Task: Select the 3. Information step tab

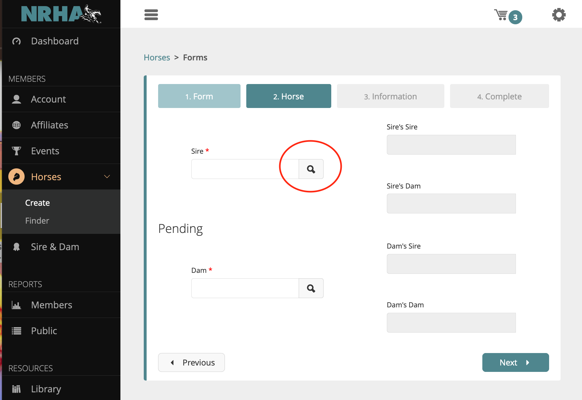Action: (390, 96)
